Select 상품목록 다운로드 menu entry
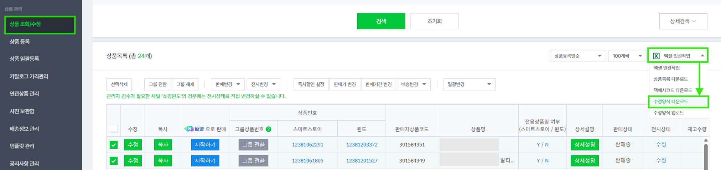 670,79
